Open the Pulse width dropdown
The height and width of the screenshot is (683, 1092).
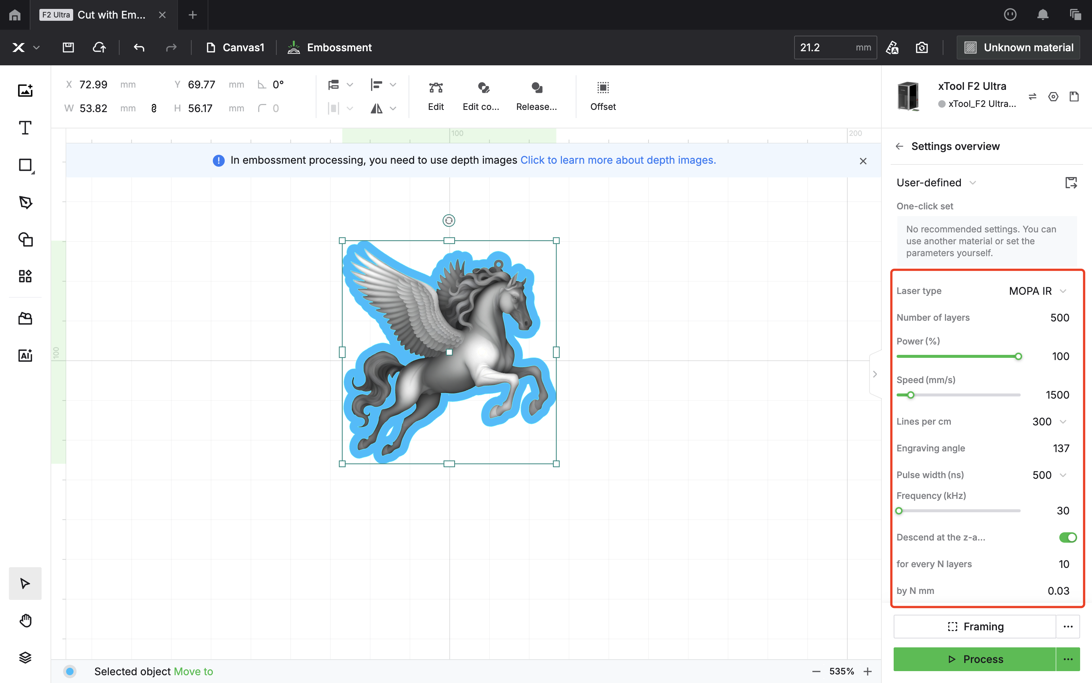[1049, 475]
